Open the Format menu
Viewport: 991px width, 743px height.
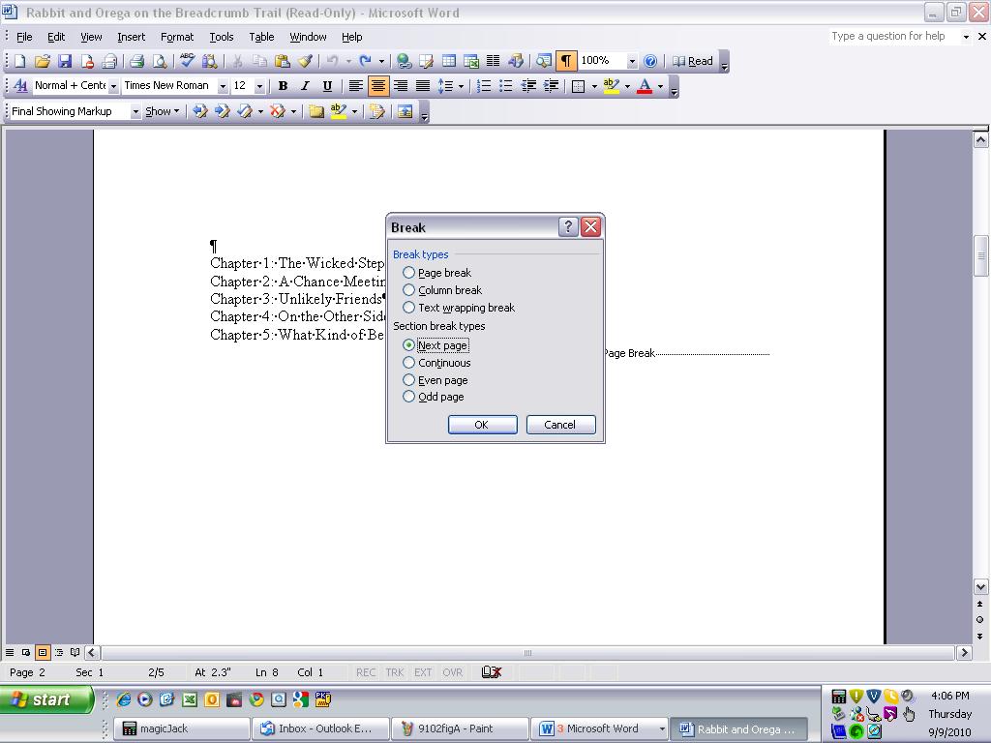pos(177,37)
